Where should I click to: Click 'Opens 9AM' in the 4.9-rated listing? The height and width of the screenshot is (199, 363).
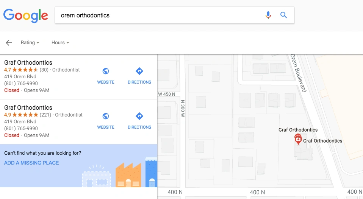pos(37,135)
